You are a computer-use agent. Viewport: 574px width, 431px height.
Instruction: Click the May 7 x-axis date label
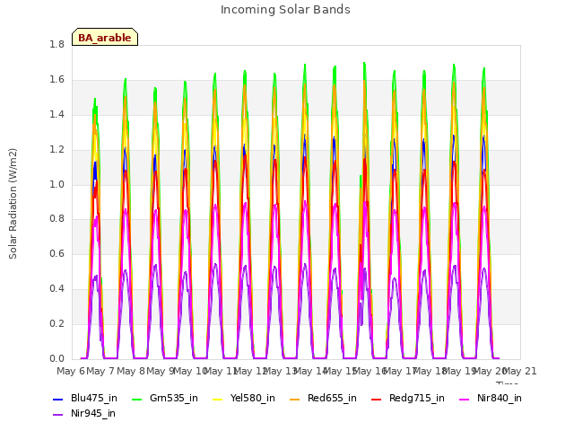[100, 371]
